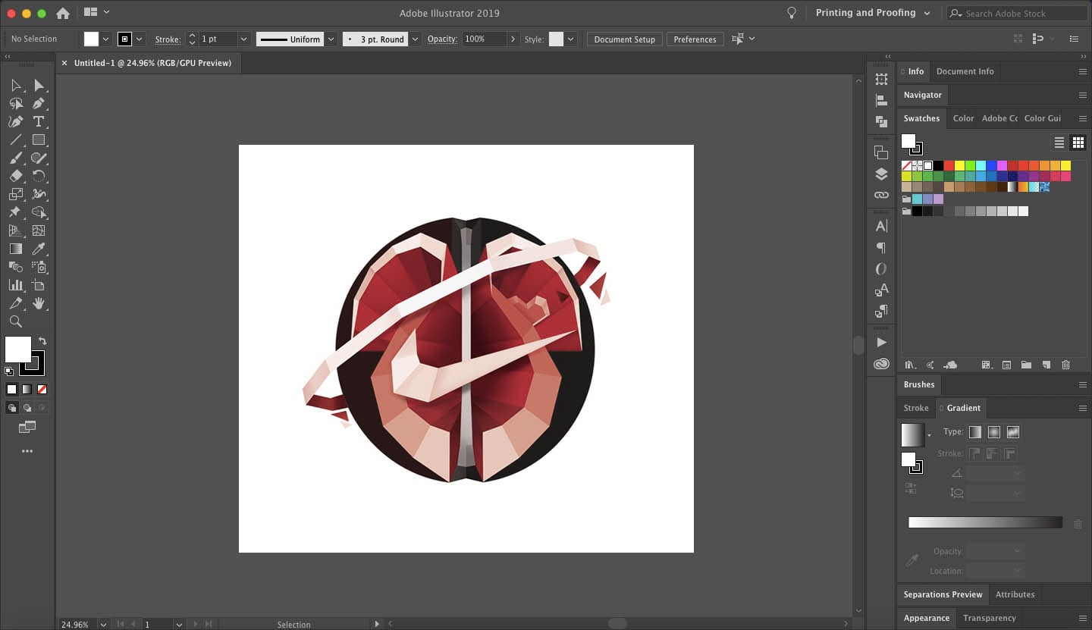Click the delete swatch trash icon
The width and height of the screenshot is (1092, 630).
pos(1066,365)
